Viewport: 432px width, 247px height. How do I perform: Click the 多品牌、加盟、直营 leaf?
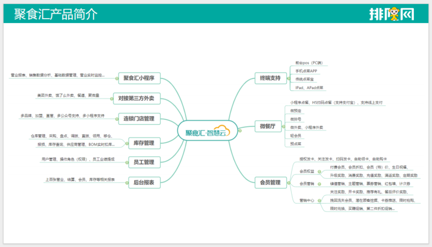pos(62,116)
